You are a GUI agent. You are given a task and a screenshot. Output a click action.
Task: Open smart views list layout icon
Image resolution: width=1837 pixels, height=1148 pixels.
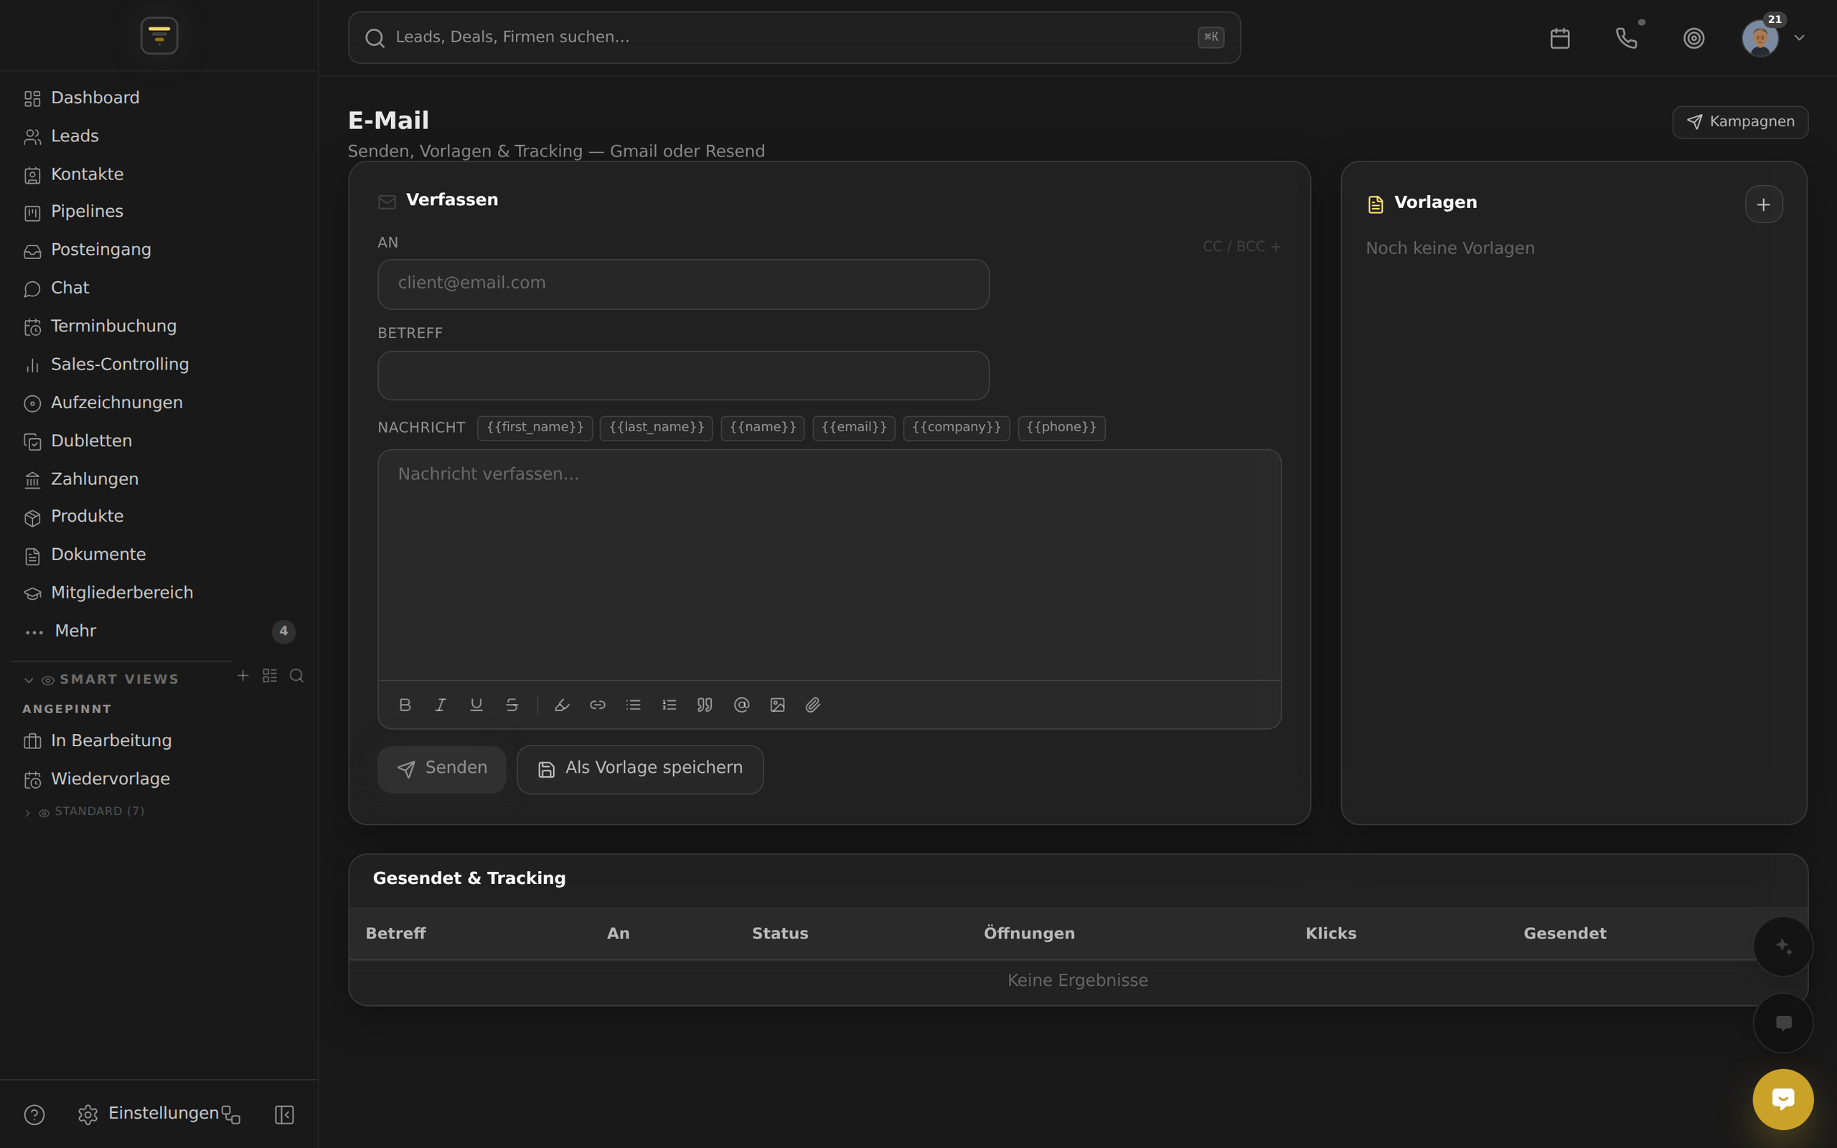270,675
